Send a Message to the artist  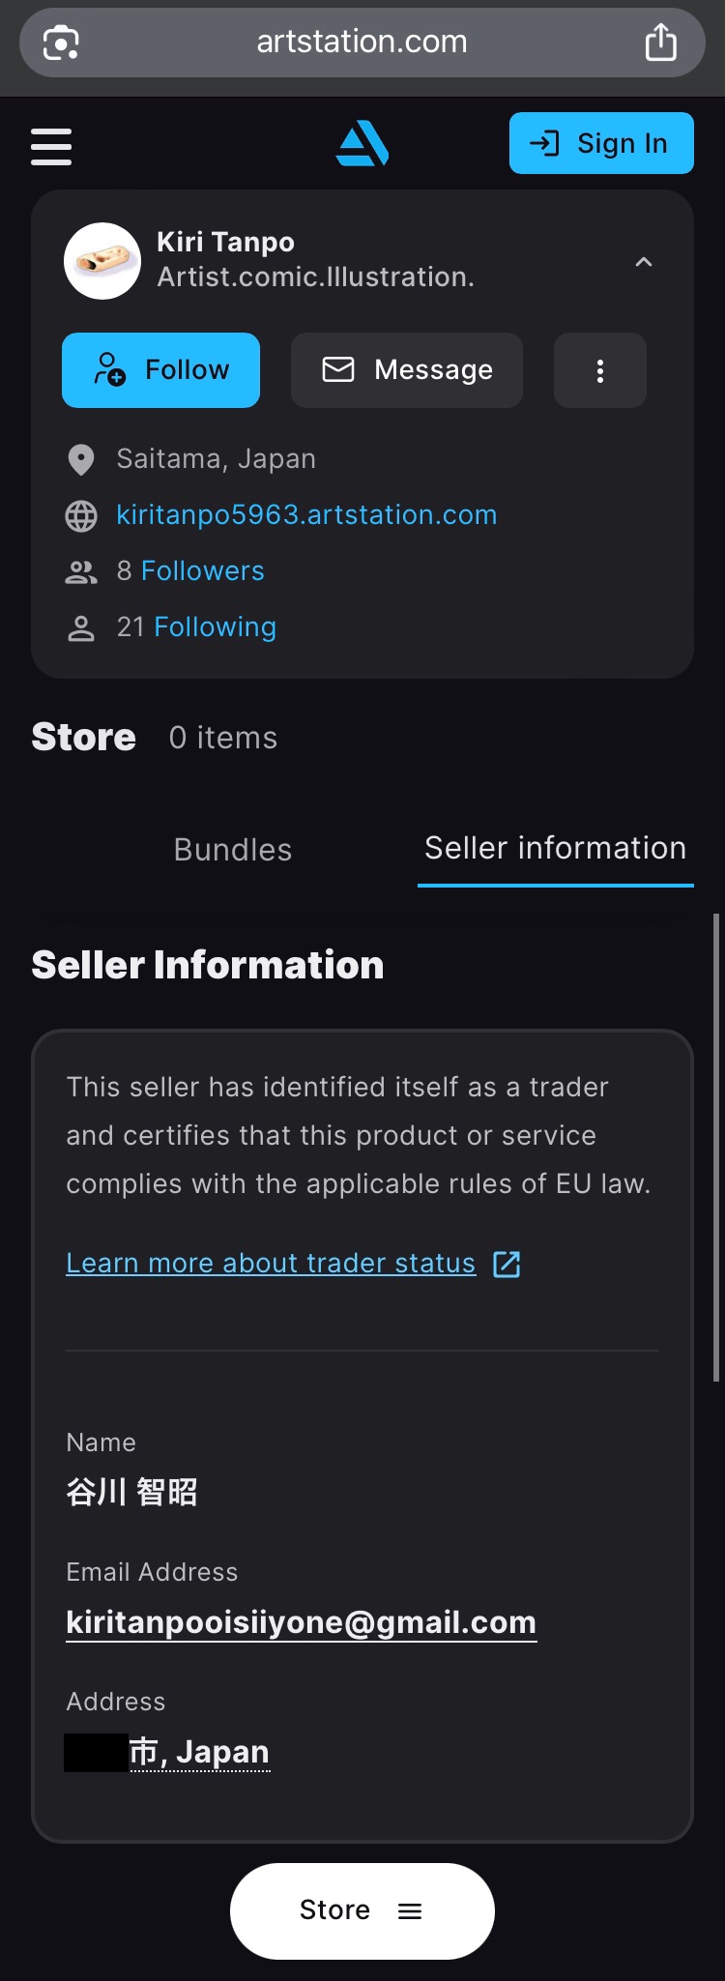coord(407,370)
